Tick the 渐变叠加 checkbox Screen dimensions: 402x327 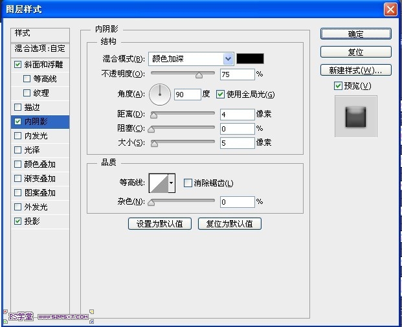click(17, 178)
